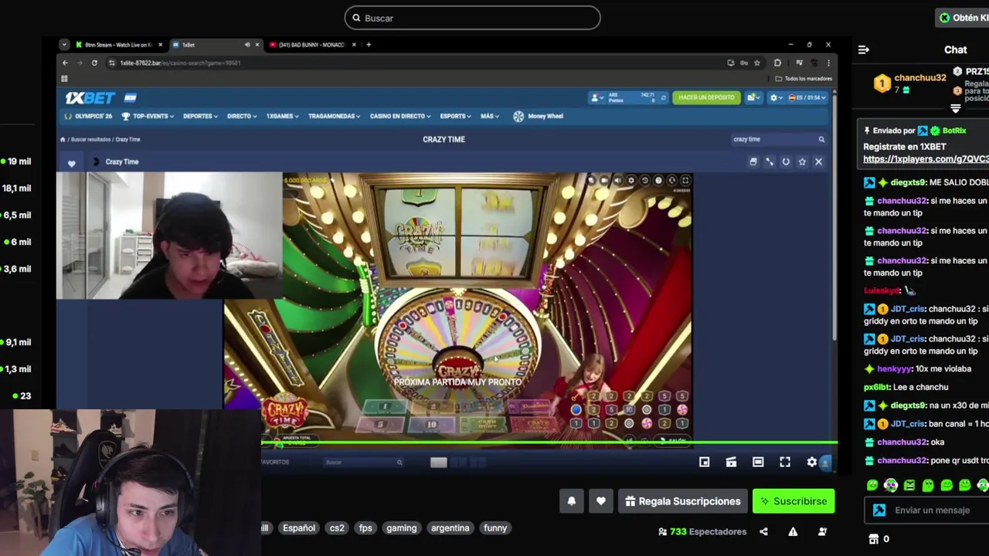Image resolution: width=989 pixels, height=556 pixels.
Task: Click the browser back arrow in stream
Action: [65, 63]
